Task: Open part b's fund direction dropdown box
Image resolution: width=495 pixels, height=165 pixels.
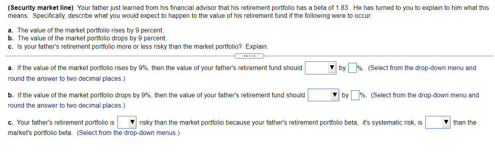Action: [320, 95]
